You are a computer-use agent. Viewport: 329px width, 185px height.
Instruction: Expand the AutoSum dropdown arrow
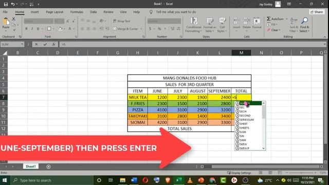point(287,19)
